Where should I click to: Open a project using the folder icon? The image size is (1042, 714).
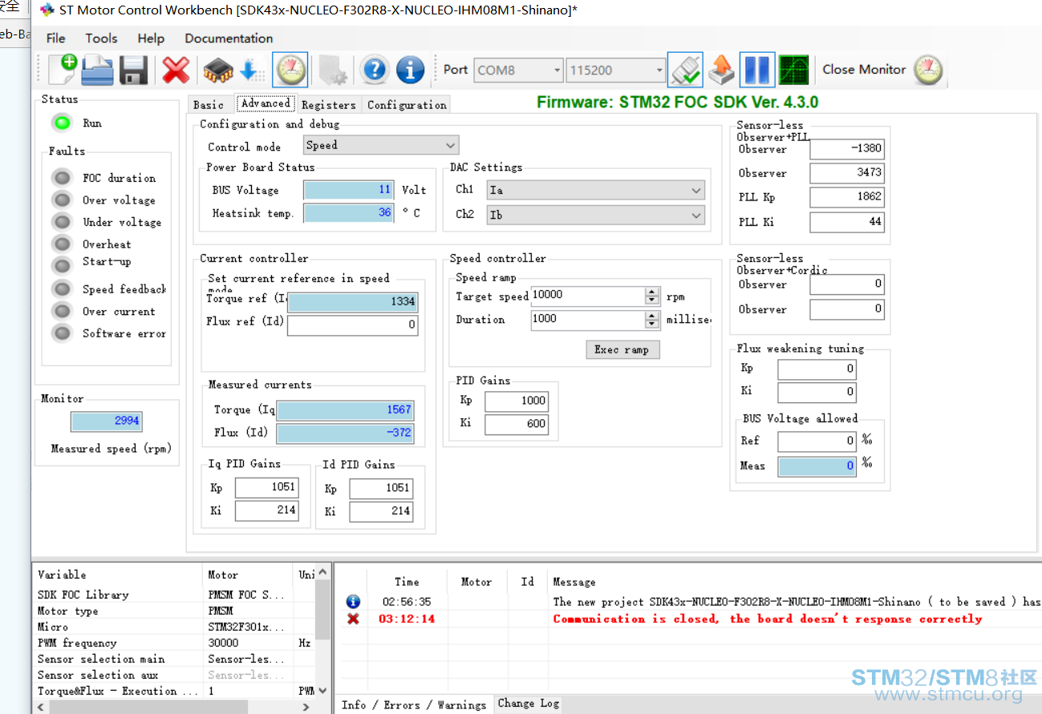98,70
